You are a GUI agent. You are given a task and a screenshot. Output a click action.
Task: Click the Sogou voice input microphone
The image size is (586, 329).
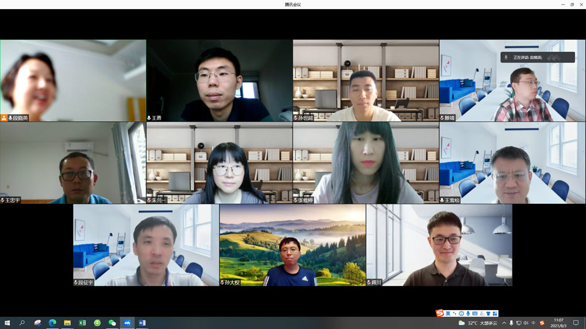coord(468,314)
